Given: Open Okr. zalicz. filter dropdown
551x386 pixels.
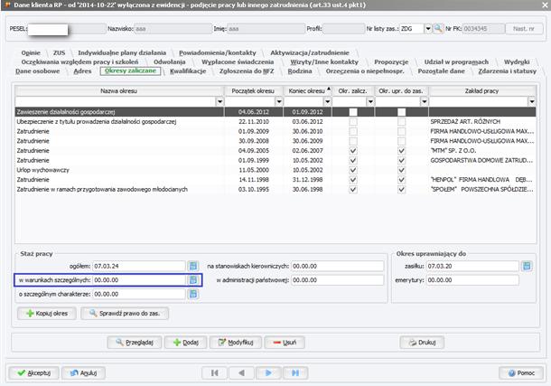Looking at the screenshot, I should pyautogui.click(x=370, y=101).
